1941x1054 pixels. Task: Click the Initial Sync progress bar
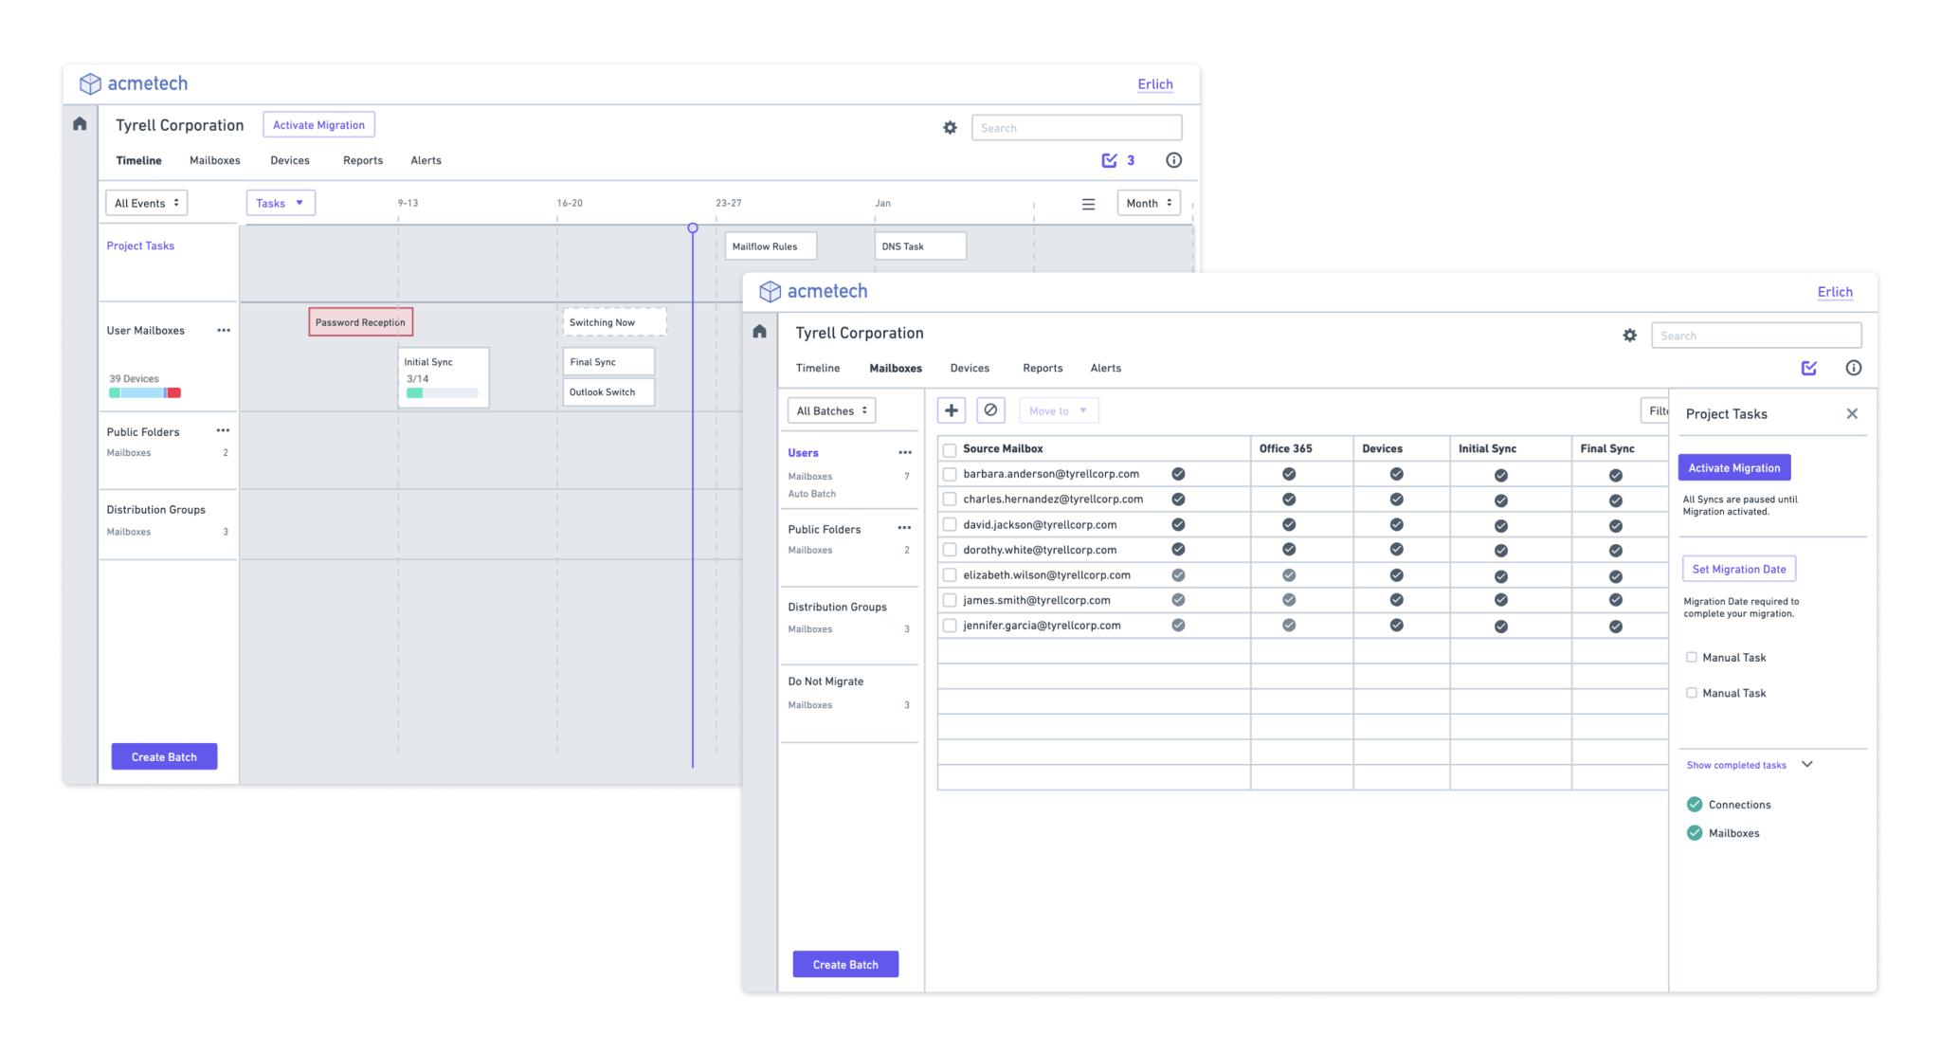click(442, 392)
